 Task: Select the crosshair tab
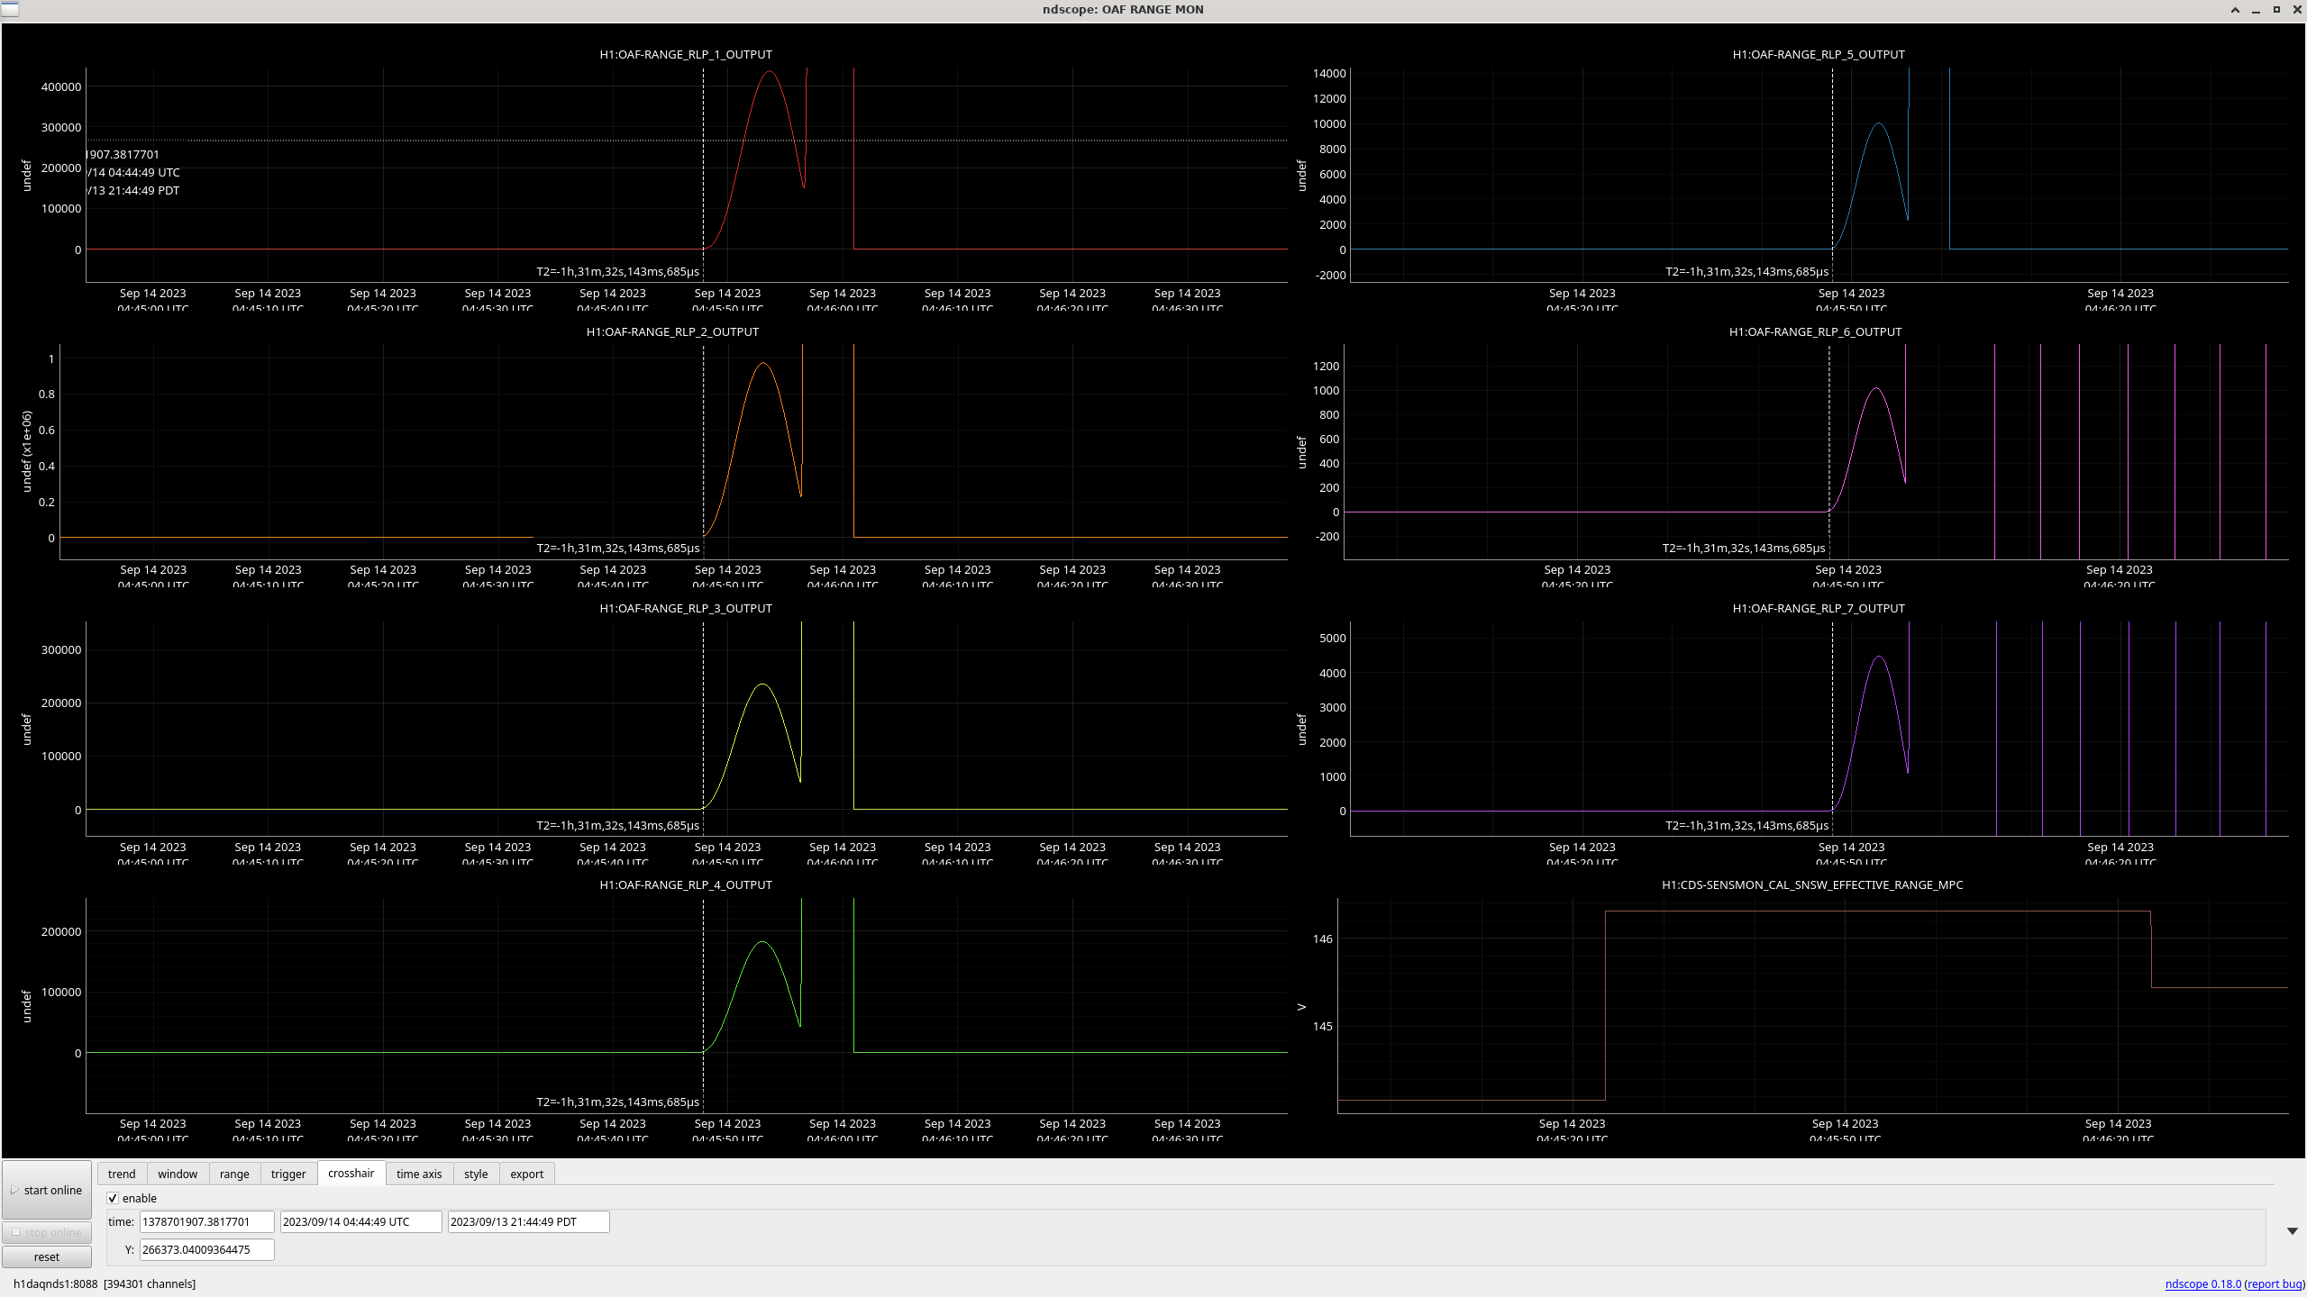(x=351, y=1173)
